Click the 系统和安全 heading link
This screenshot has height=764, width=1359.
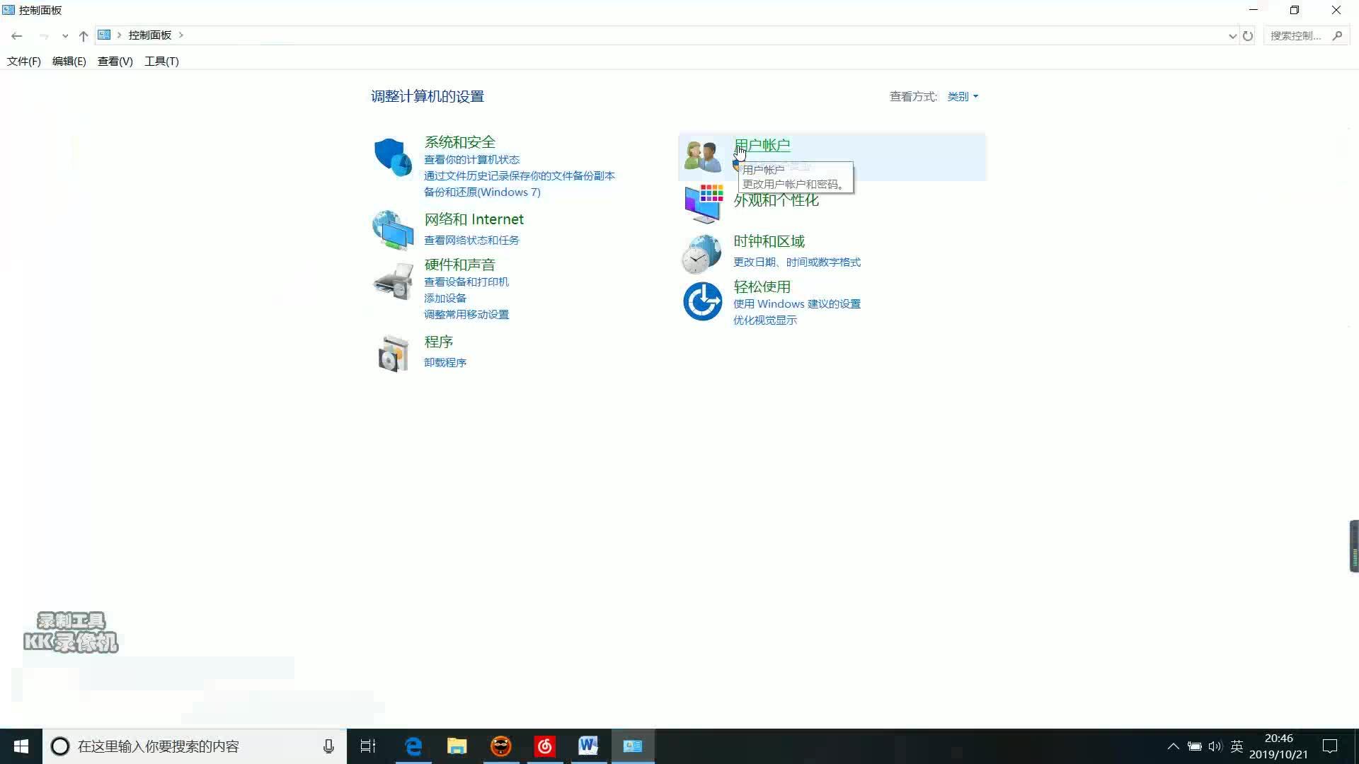pos(460,142)
